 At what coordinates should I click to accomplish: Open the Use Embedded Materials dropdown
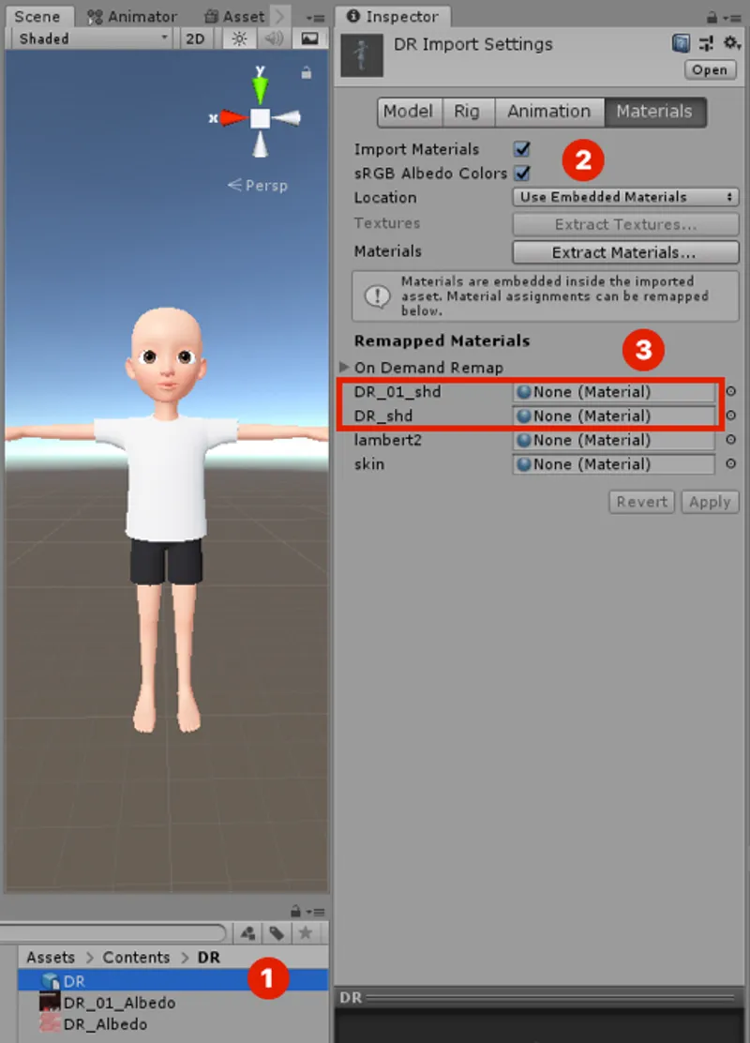624,197
